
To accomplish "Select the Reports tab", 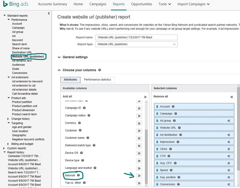I will coord(118,4).
